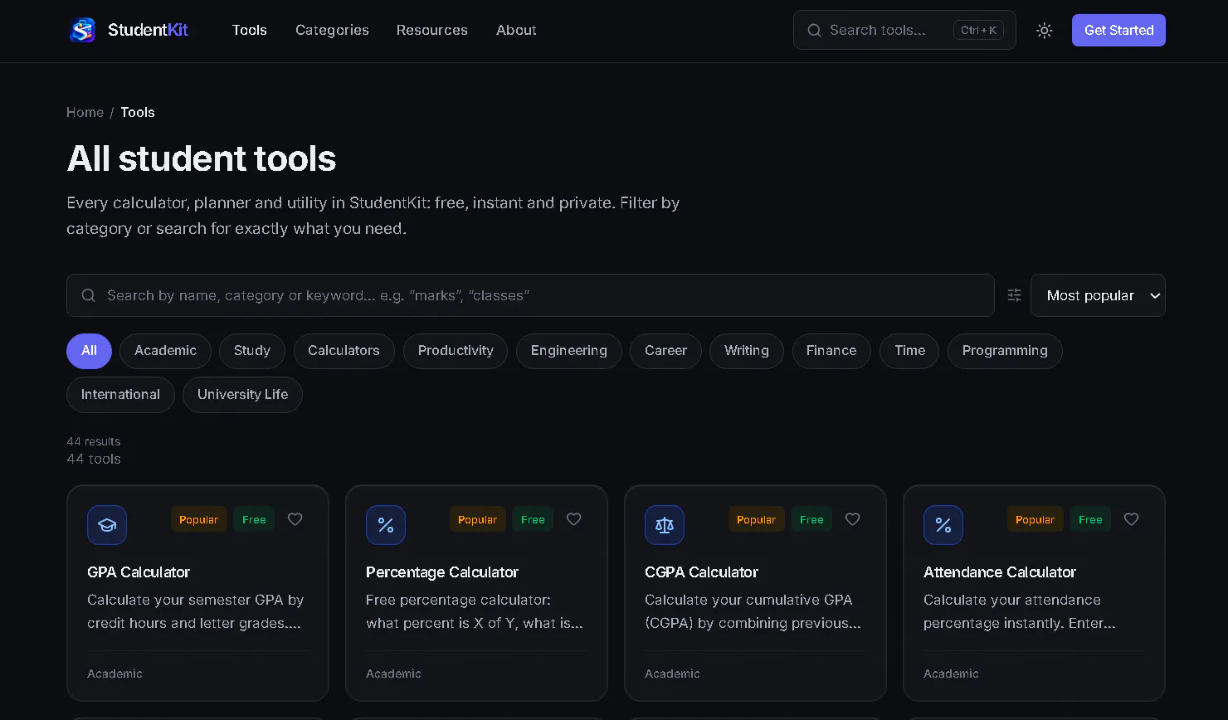Open the GPA Calculator card title
Screen dimensions: 1228x720
[139, 572]
